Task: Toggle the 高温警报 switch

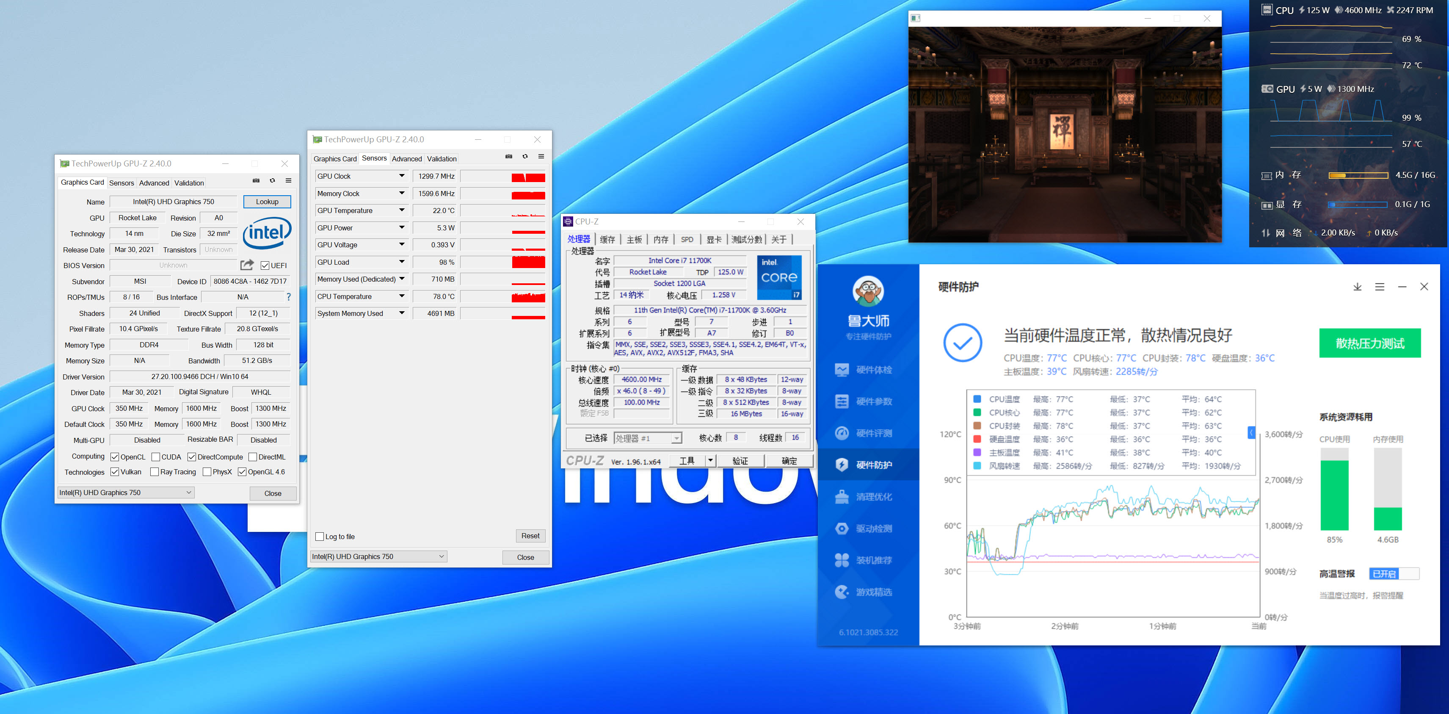Action: (x=1394, y=574)
